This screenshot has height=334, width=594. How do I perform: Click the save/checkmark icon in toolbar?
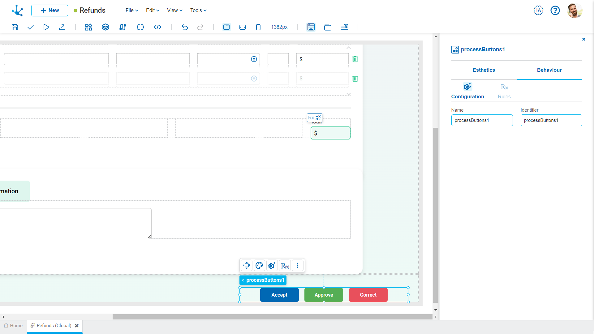(31, 27)
